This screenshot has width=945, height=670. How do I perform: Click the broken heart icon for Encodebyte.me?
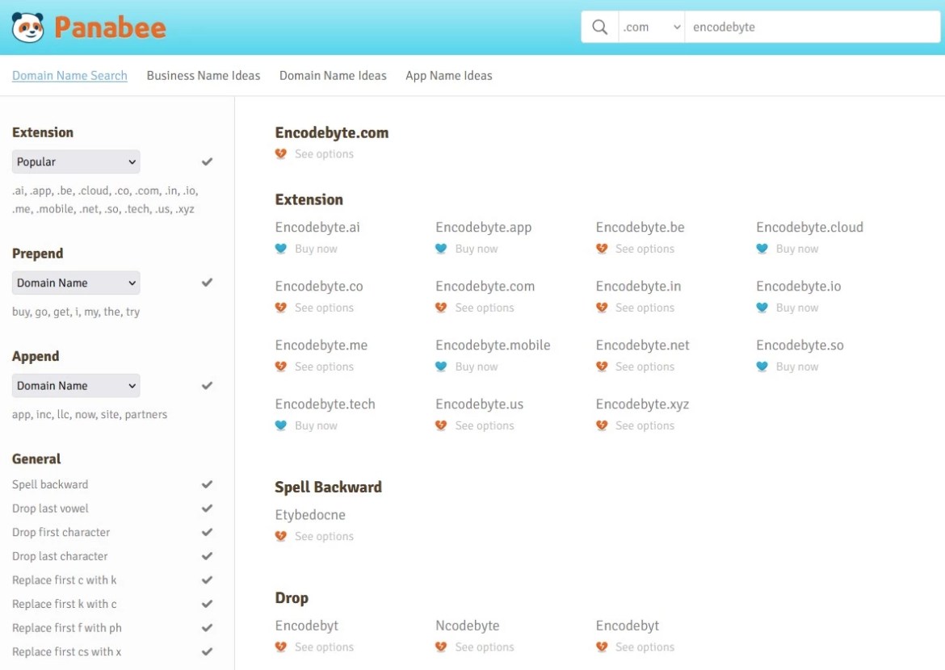281,366
